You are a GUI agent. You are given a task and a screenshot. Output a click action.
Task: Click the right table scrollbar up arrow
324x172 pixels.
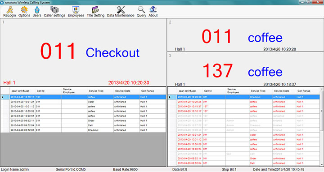pos(321,89)
